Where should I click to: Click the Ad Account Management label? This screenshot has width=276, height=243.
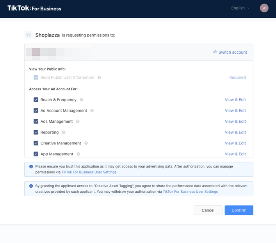(64, 111)
